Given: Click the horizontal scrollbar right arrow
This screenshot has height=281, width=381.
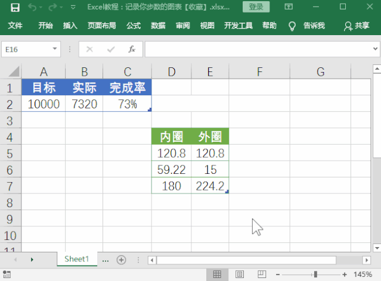Looking at the screenshot, I should point(367,260).
